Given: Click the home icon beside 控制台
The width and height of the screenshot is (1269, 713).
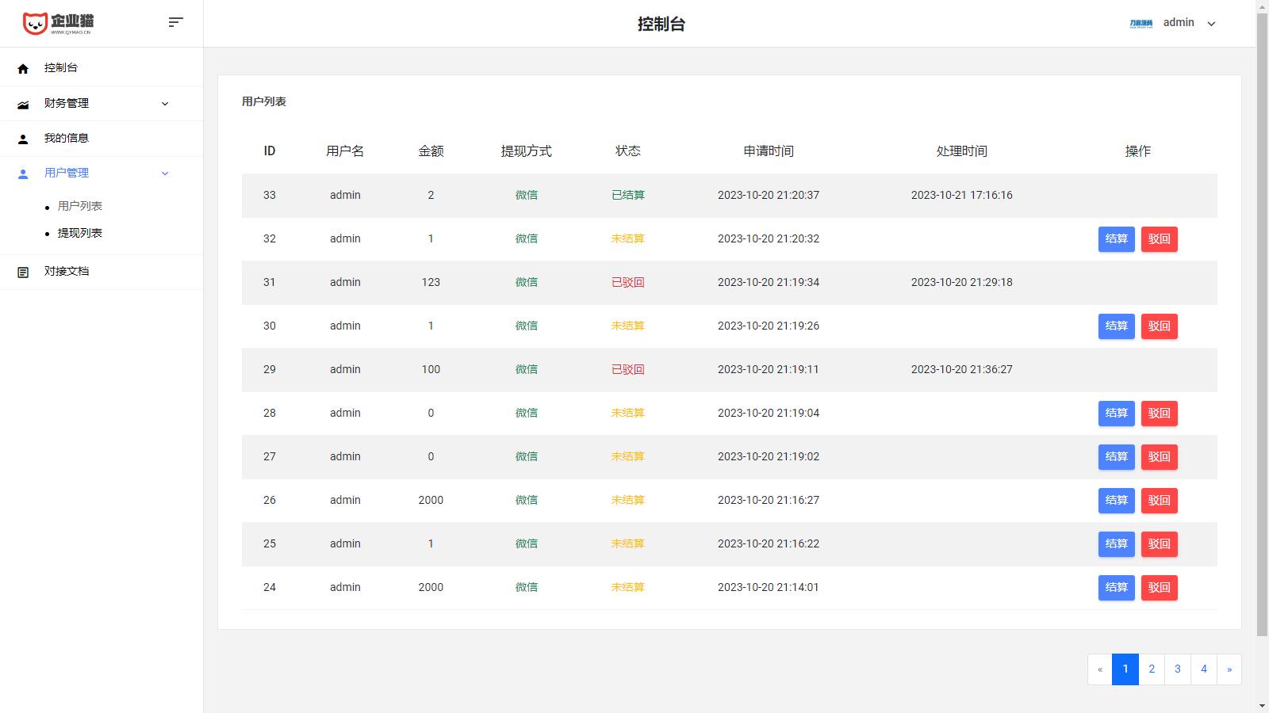Looking at the screenshot, I should (x=23, y=69).
